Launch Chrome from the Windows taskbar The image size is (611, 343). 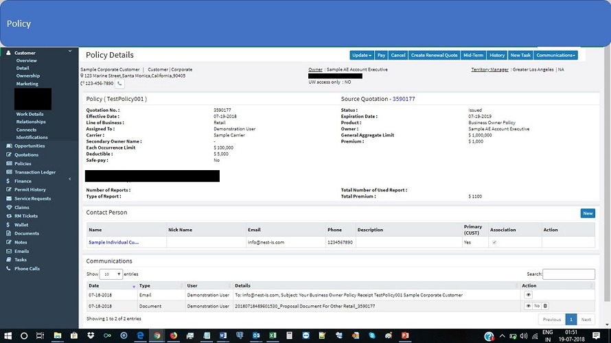157,336
